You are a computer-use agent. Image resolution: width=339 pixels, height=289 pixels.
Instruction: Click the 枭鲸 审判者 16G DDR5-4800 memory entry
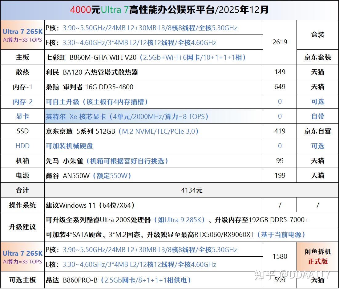(x=154, y=87)
